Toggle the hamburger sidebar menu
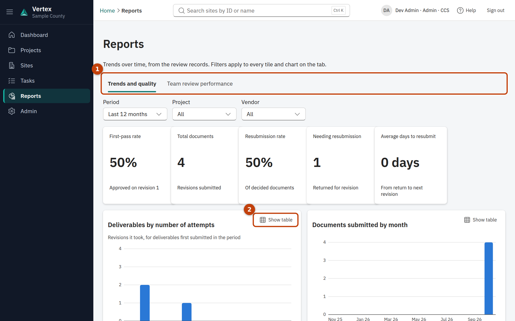Viewport: 515px width, 321px height. click(x=10, y=12)
